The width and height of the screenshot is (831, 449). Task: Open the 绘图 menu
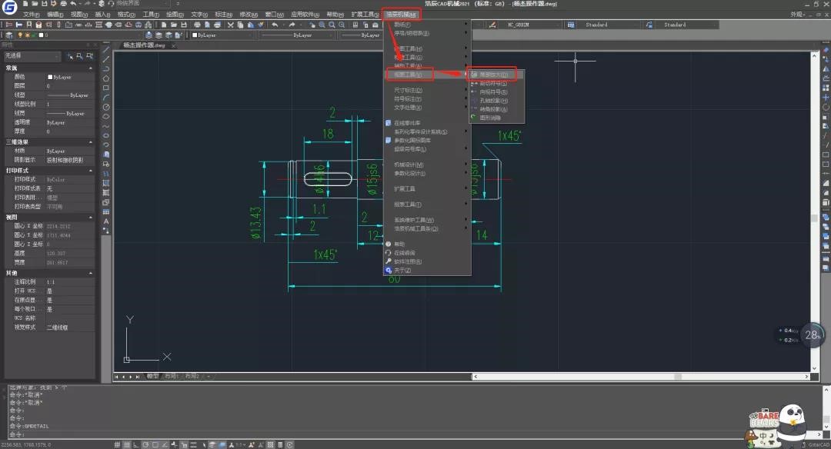pyautogui.click(x=175, y=15)
